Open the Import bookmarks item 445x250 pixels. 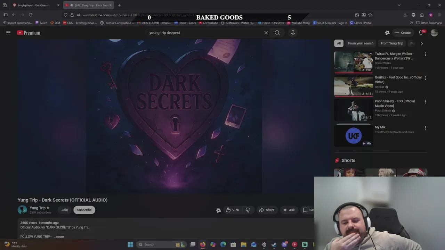(x=17, y=23)
